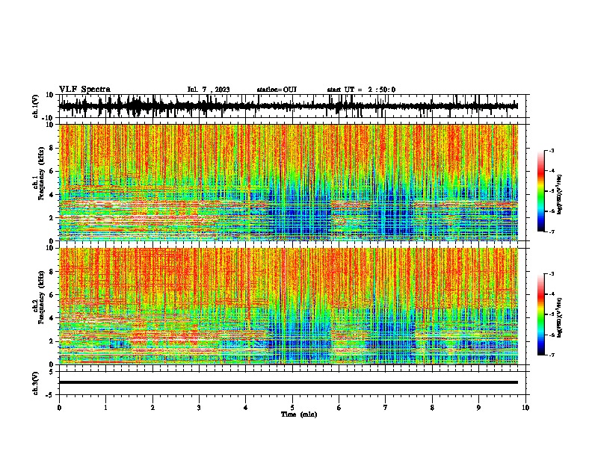The height and width of the screenshot is (457, 592).
Task: Click the "-3" label atop the ch.1 color scale
Action: point(552,151)
